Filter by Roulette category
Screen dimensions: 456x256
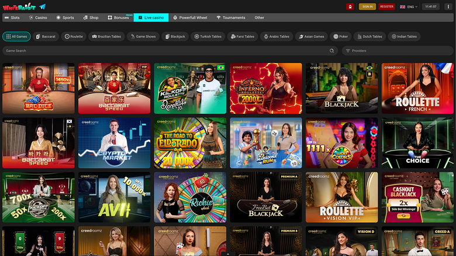(x=74, y=37)
